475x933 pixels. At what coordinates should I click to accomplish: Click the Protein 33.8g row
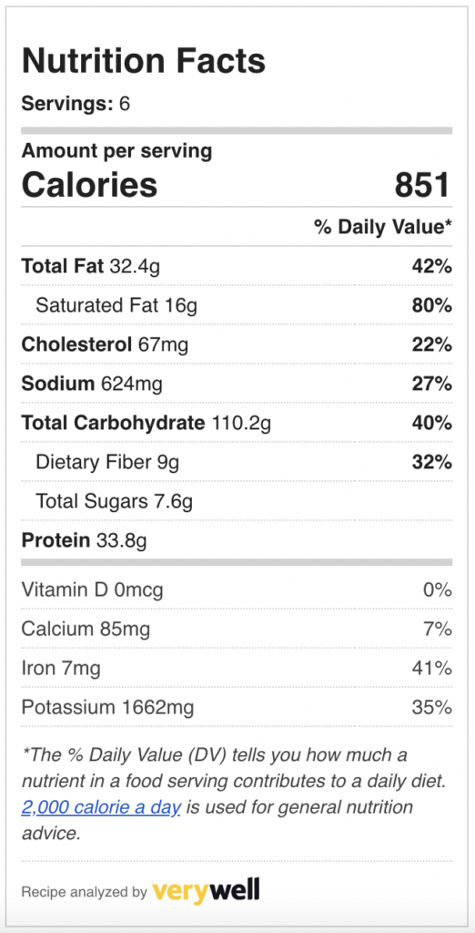[237, 540]
